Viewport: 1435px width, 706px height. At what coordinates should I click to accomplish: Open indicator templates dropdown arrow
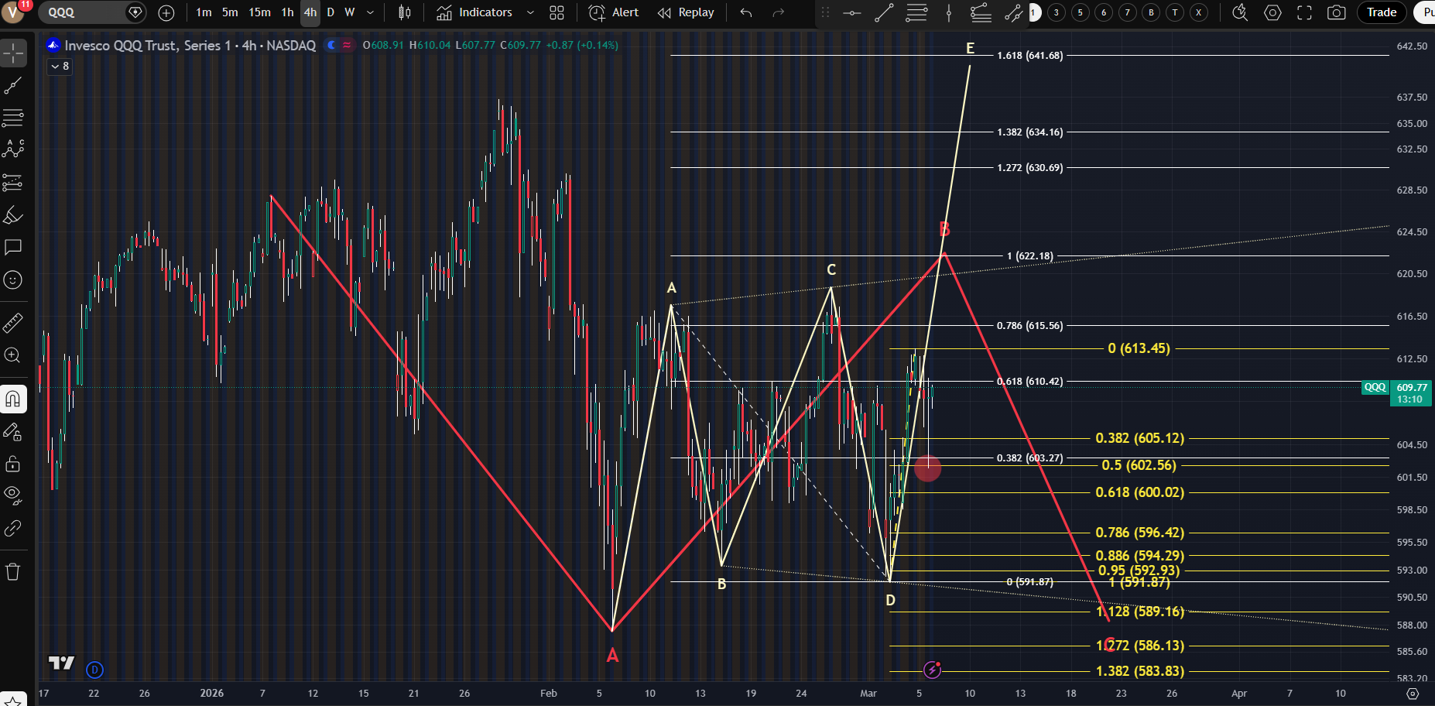coord(530,12)
